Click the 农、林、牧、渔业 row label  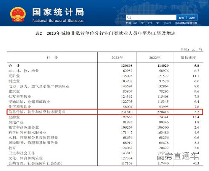[x=24, y=71]
